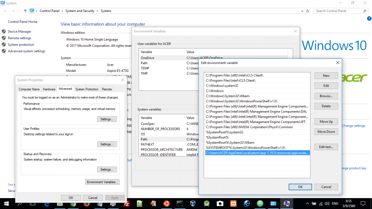This screenshot has width=372, height=209.
Task: Open the Control Panel Home link
Action: pyautogui.click(x=23, y=22)
